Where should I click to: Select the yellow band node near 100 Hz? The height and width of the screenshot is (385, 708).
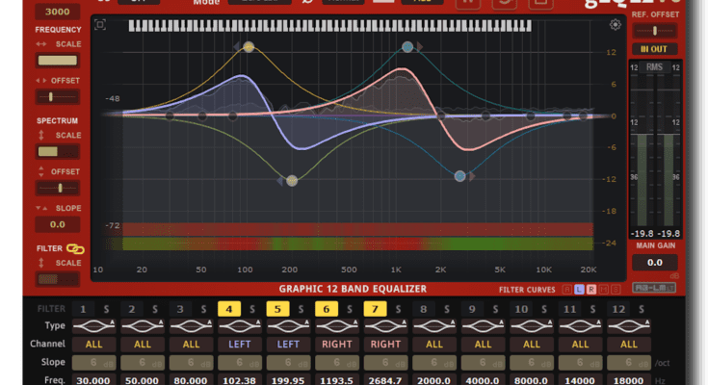(249, 46)
